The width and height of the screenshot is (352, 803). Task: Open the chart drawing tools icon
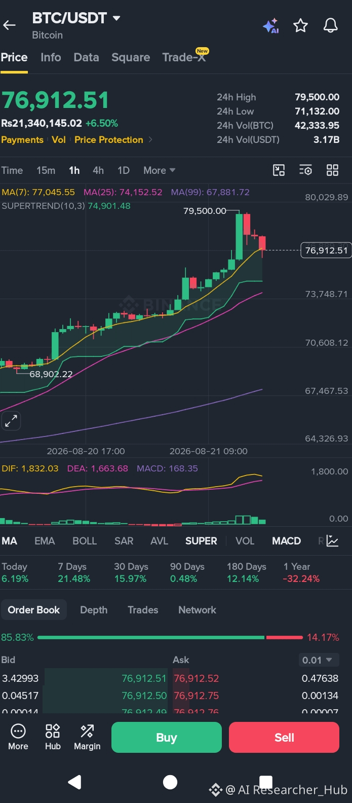point(279,170)
